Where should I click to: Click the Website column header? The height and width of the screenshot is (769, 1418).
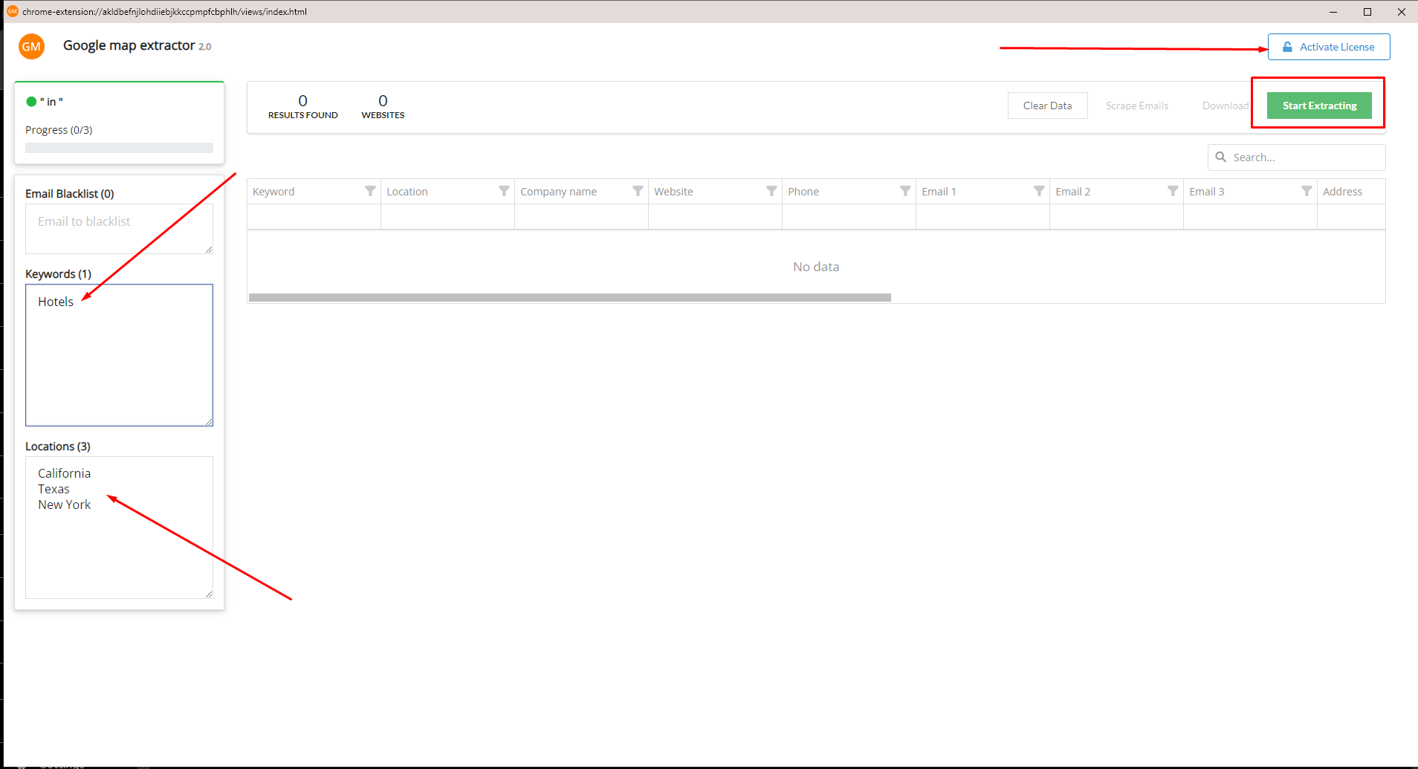(x=715, y=191)
